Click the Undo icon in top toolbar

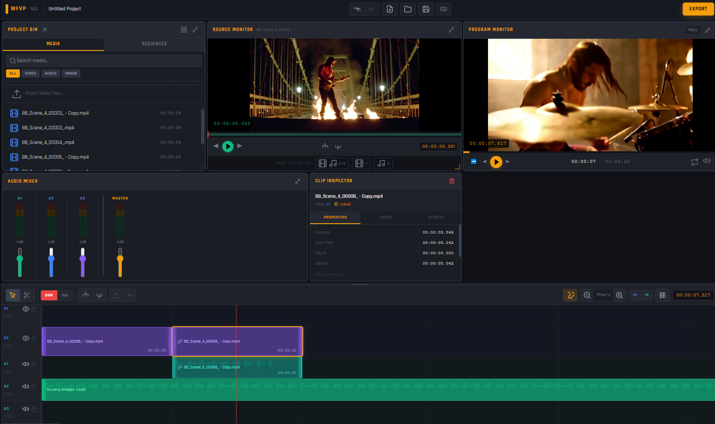[357, 9]
